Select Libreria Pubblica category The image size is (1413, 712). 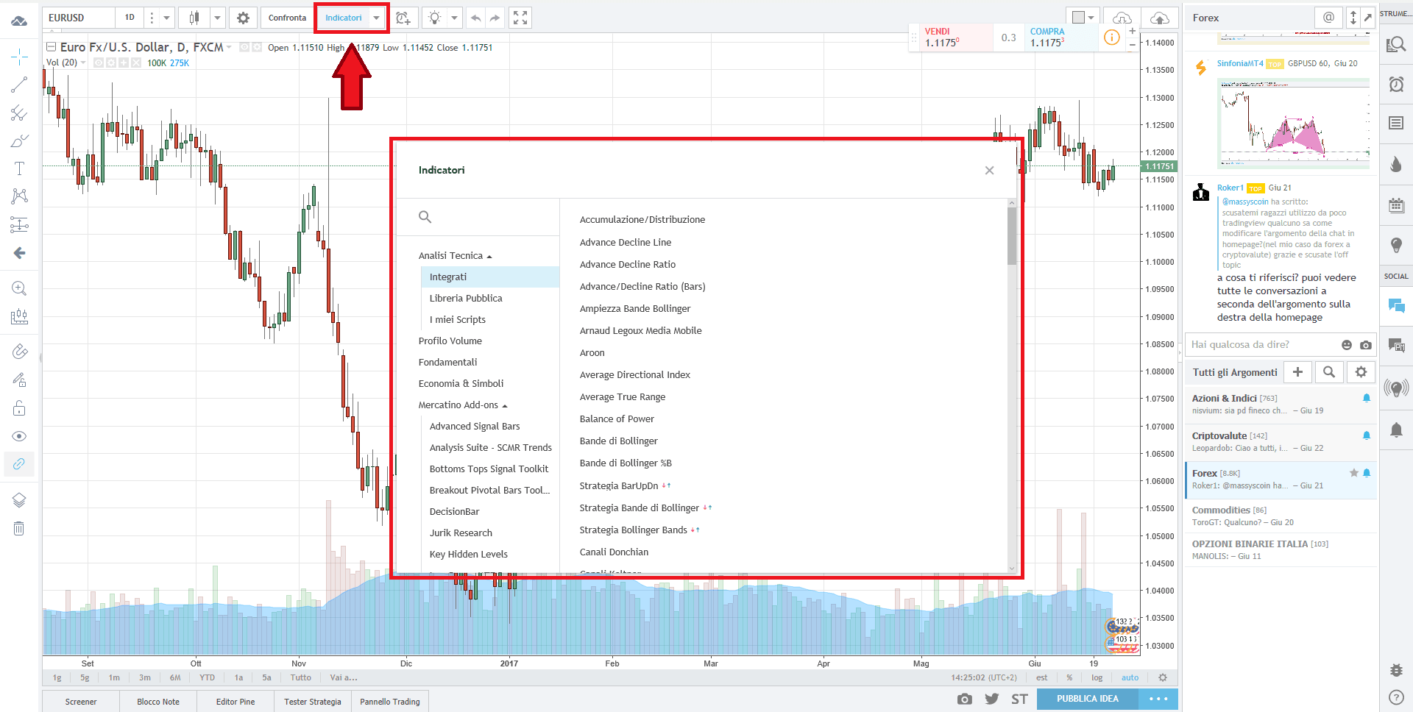pos(466,298)
